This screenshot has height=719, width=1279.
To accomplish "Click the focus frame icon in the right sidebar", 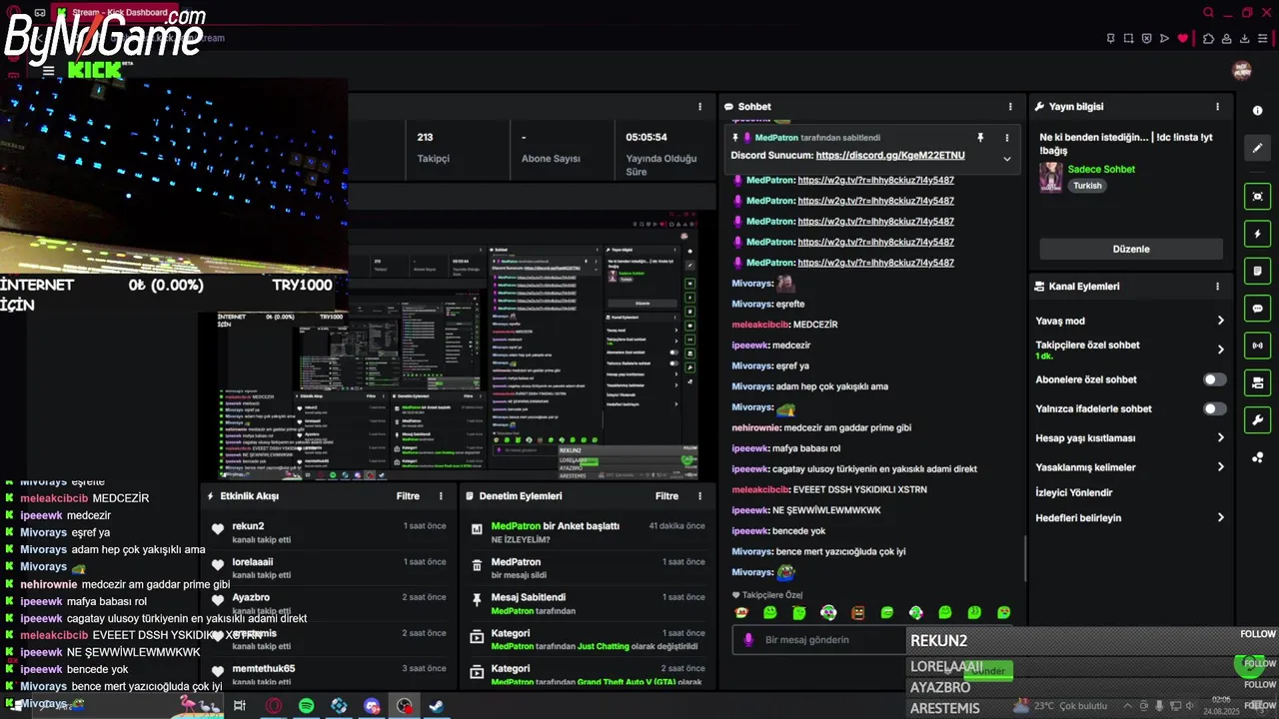I will 1258,196.
